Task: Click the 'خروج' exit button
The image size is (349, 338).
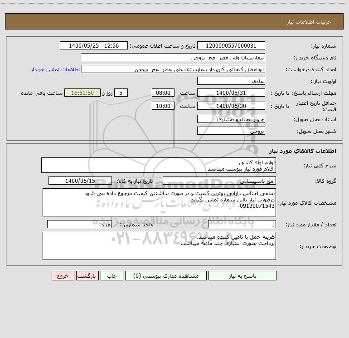Action: (x=63, y=275)
